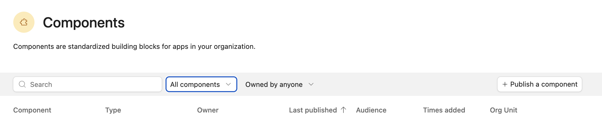Expand the chevron beside All components
This screenshot has width=602, height=122.
(x=228, y=84)
